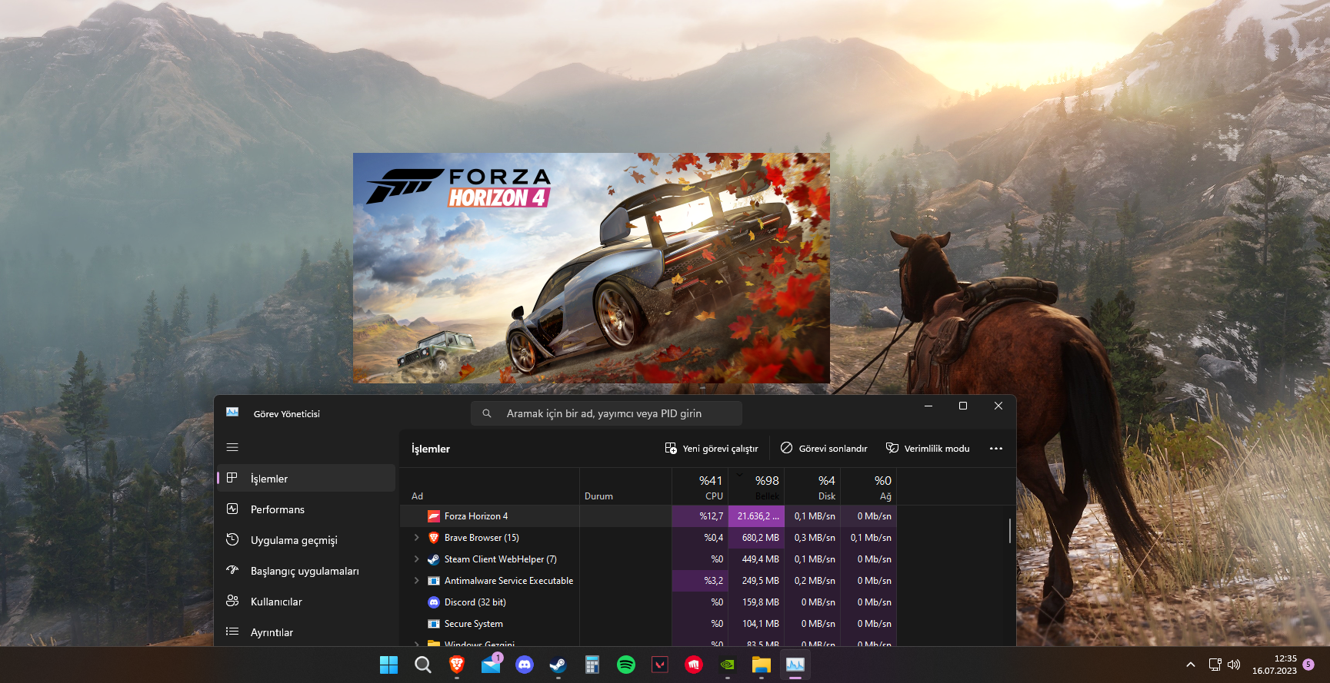Sort processes by the Ad column

(490, 487)
